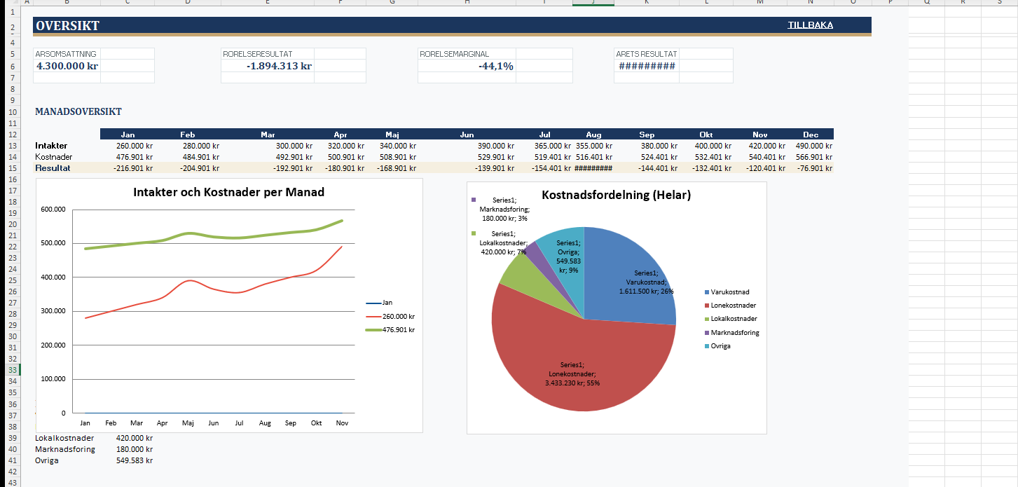Select the column J header
This screenshot has height=487, width=1018.
(593, 2)
